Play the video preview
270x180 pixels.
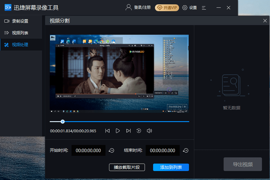click(x=118, y=131)
